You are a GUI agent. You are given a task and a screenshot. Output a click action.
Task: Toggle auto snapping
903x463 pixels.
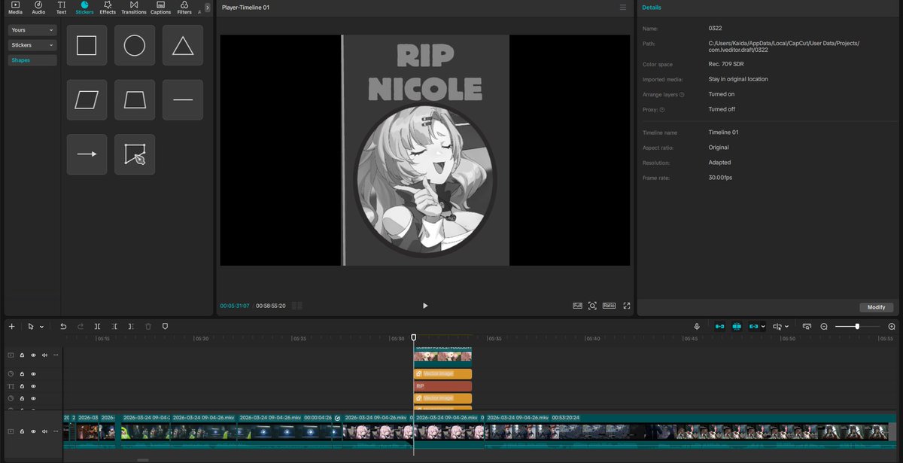coord(737,327)
